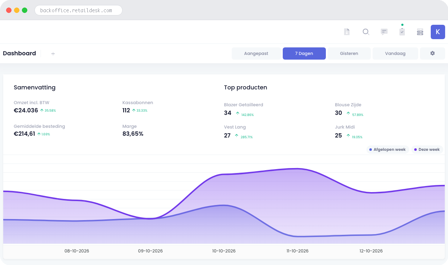Click the 09-10-2026 axis date
448x265 pixels.
click(151, 251)
